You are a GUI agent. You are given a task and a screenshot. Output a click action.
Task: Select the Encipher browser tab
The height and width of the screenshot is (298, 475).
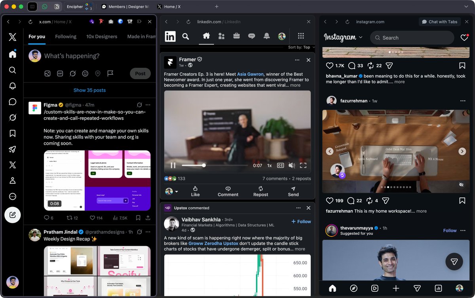click(x=80, y=7)
